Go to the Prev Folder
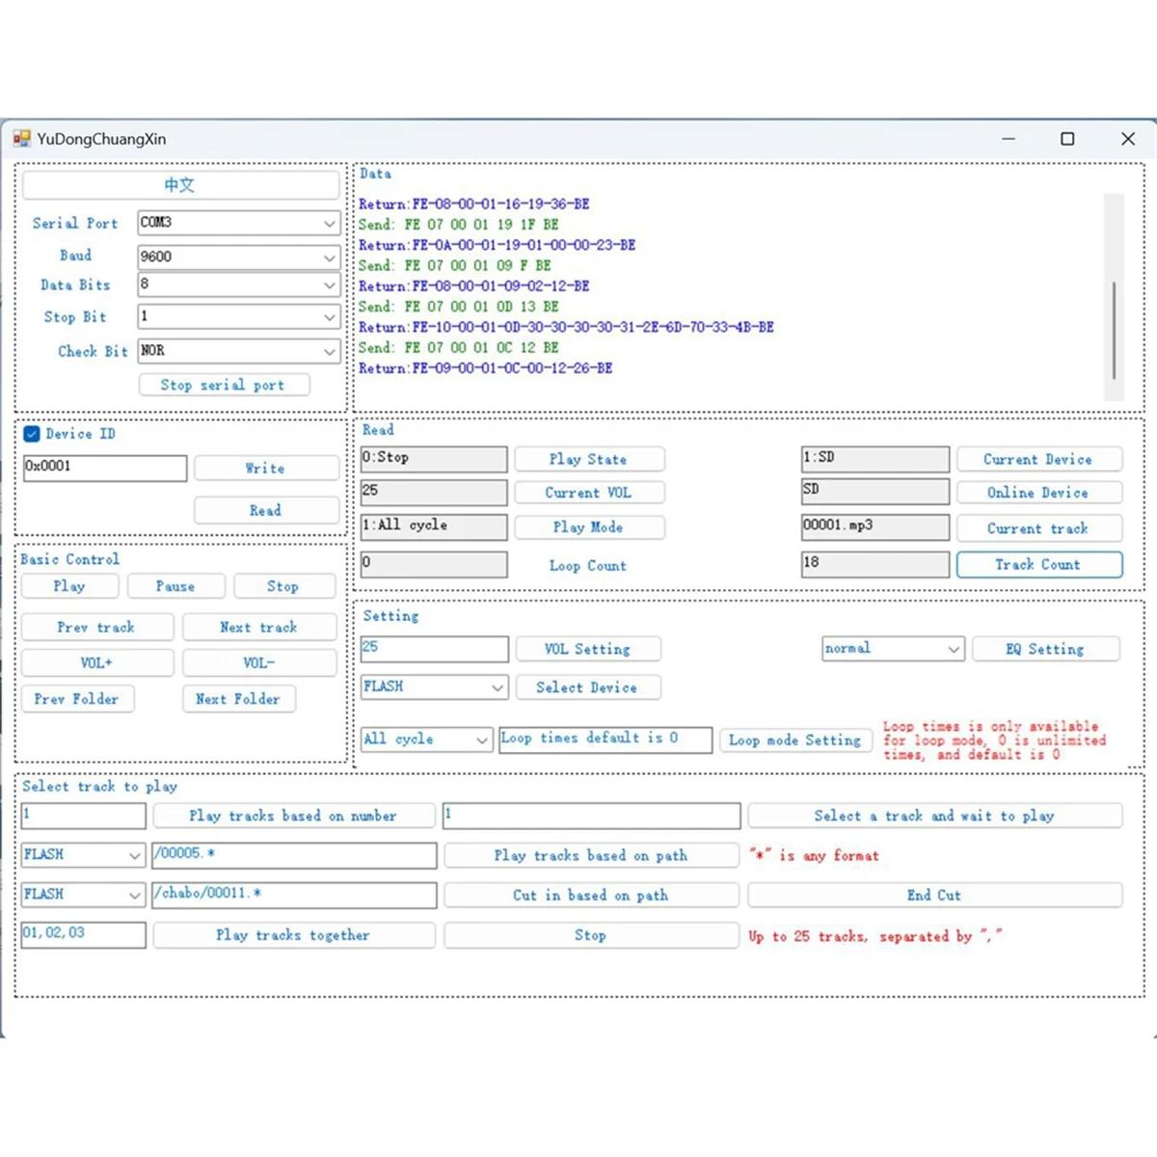This screenshot has width=1157, height=1157. coord(78,698)
